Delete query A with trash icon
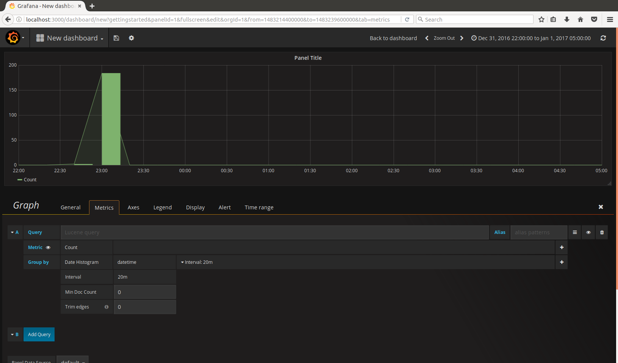 click(602, 232)
